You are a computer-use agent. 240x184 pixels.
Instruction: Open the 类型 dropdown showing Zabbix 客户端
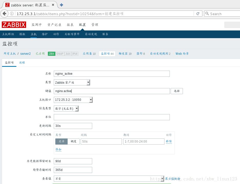[72, 82]
